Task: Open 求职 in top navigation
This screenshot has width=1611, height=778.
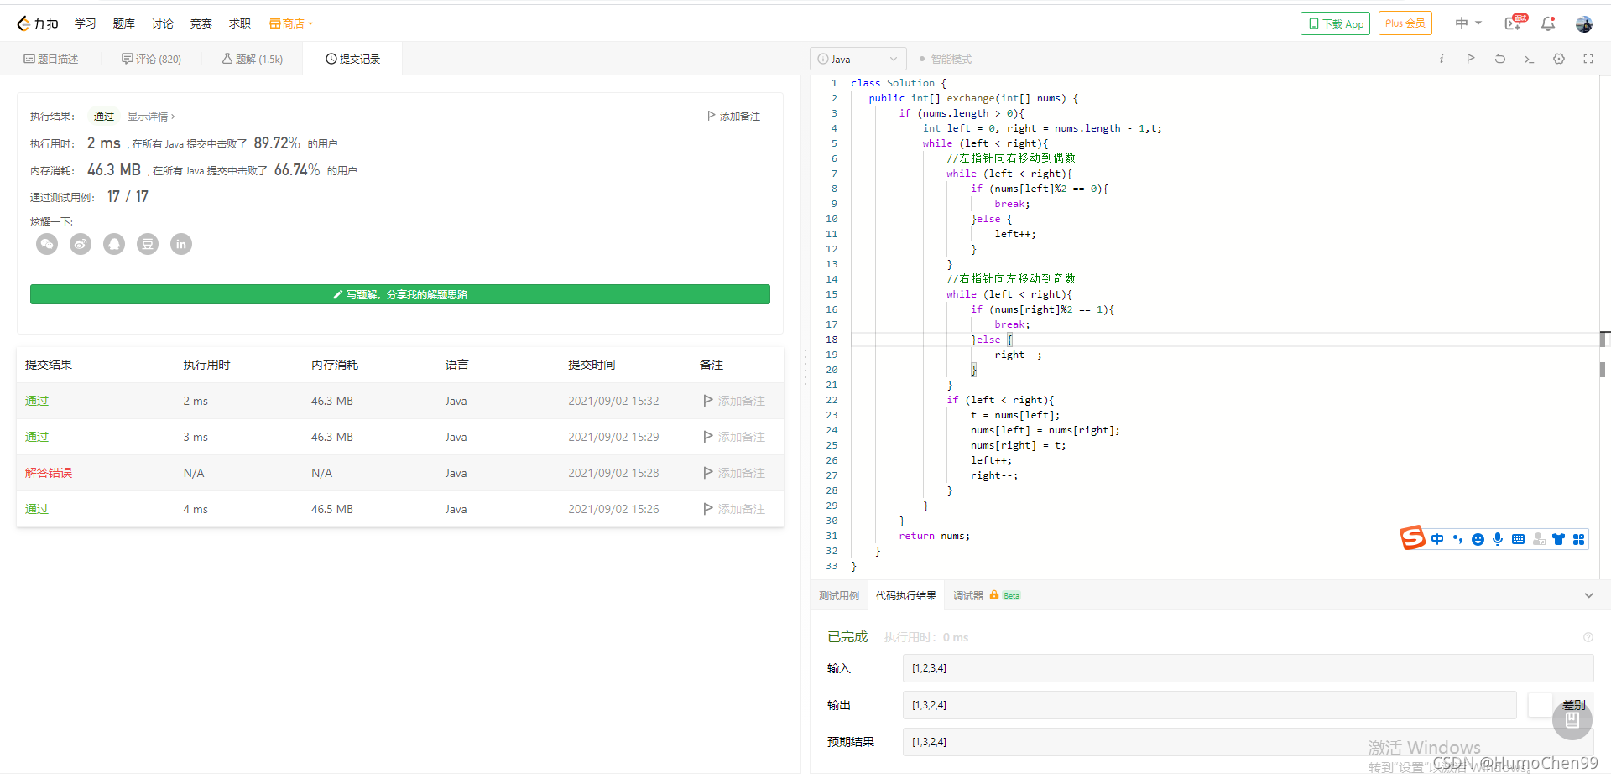Action: pos(240,23)
